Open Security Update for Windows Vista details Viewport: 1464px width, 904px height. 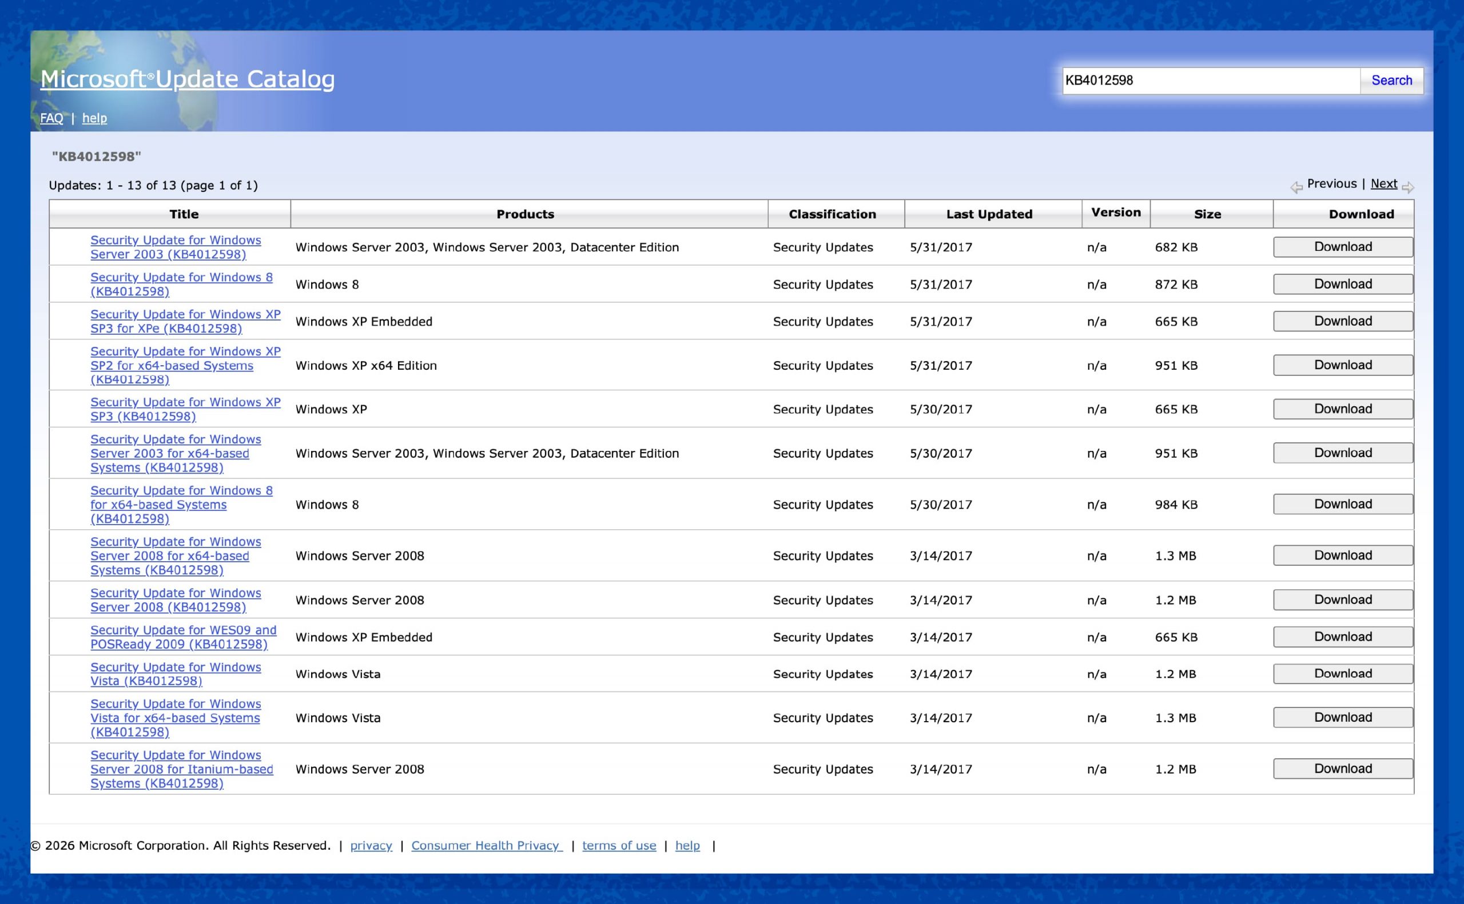point(176,674)
